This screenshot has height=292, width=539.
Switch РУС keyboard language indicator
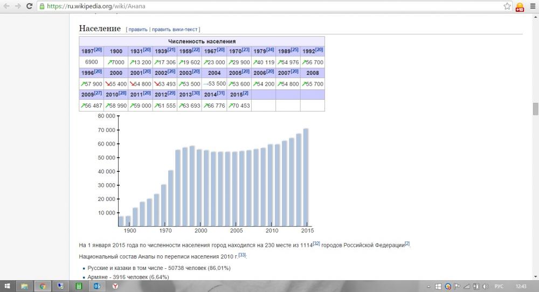coord(499,287)
